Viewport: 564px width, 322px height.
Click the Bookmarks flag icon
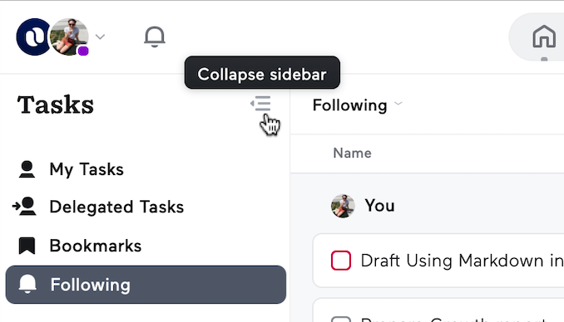[x=27, y=246]
